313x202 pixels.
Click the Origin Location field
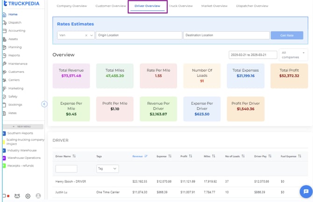139,35
